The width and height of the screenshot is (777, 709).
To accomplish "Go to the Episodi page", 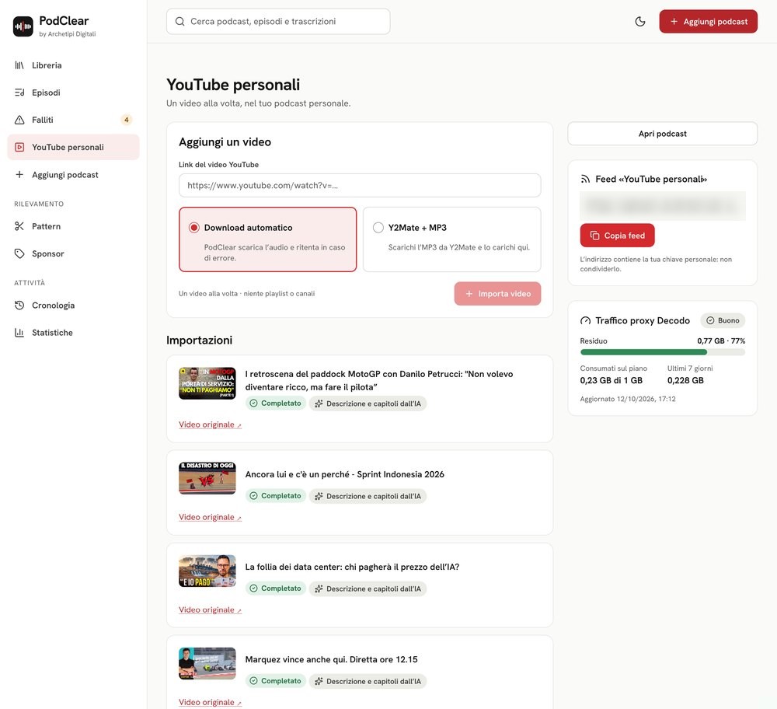I will 73,93.
